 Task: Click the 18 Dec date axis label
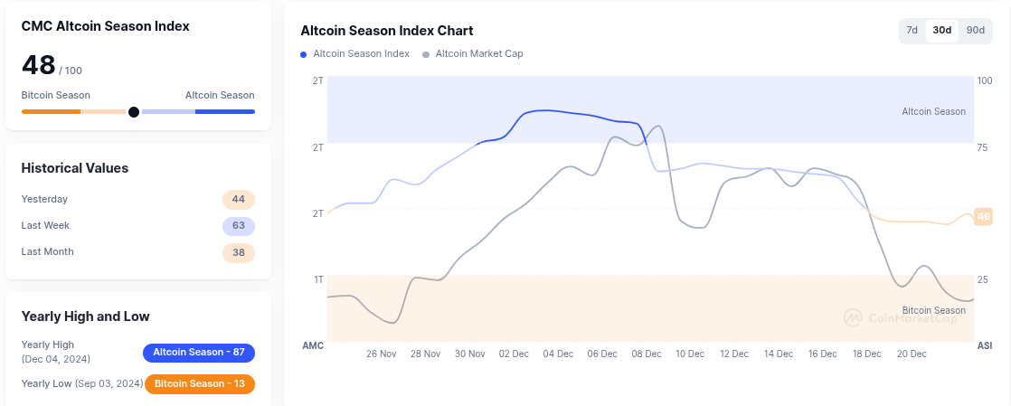coord(866,354)
